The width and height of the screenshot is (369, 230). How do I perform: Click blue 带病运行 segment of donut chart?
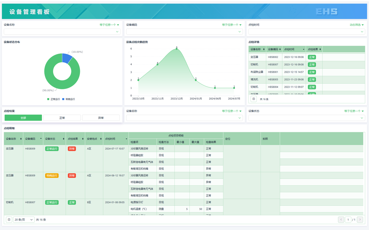(x=66, y=58)
